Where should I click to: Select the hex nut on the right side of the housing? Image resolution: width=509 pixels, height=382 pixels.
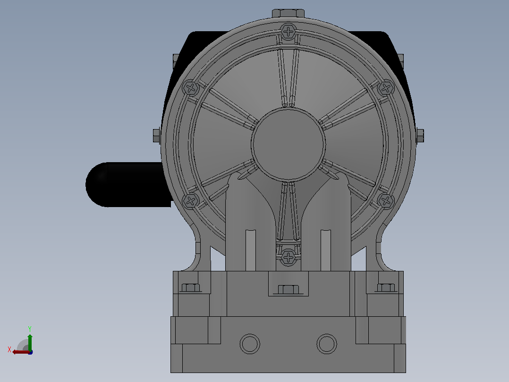tap(420, 136)
